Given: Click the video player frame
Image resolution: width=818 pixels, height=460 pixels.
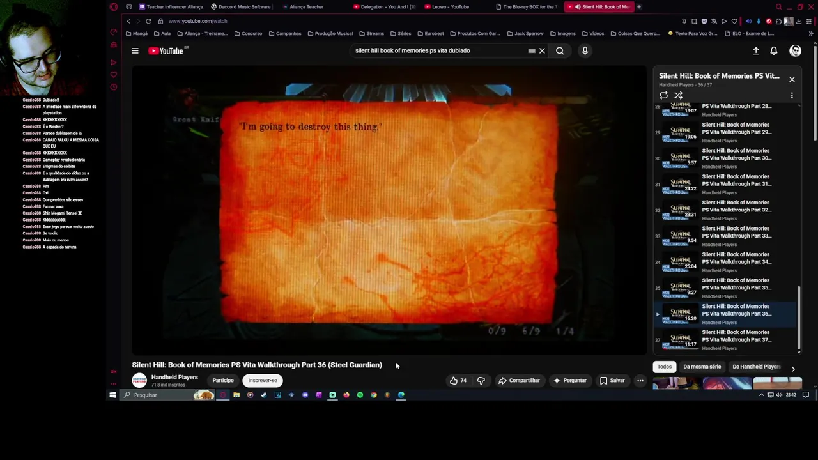Looking at the screenshot, I should tap(389, 210).
